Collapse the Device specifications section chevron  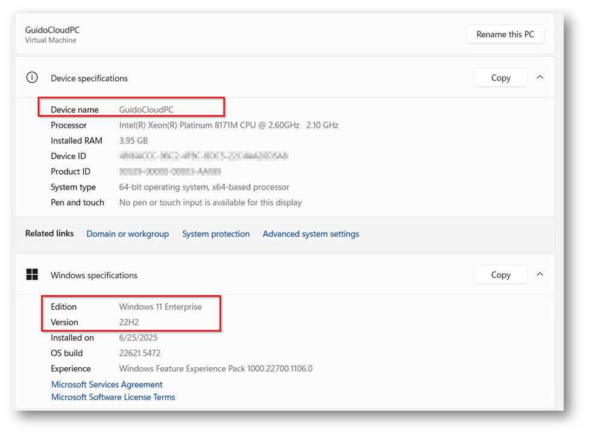540,77
